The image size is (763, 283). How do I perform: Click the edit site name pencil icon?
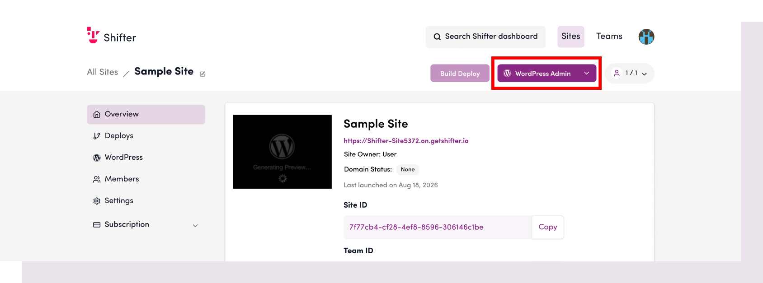point(203,74)
